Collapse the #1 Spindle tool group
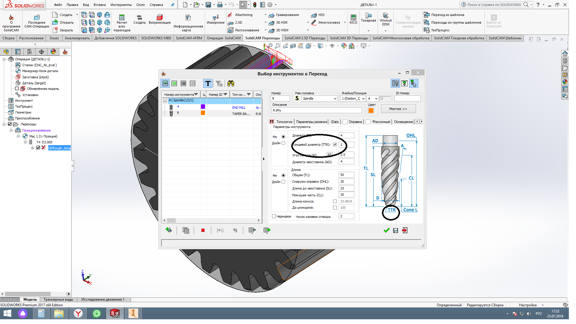 (165, 101)
